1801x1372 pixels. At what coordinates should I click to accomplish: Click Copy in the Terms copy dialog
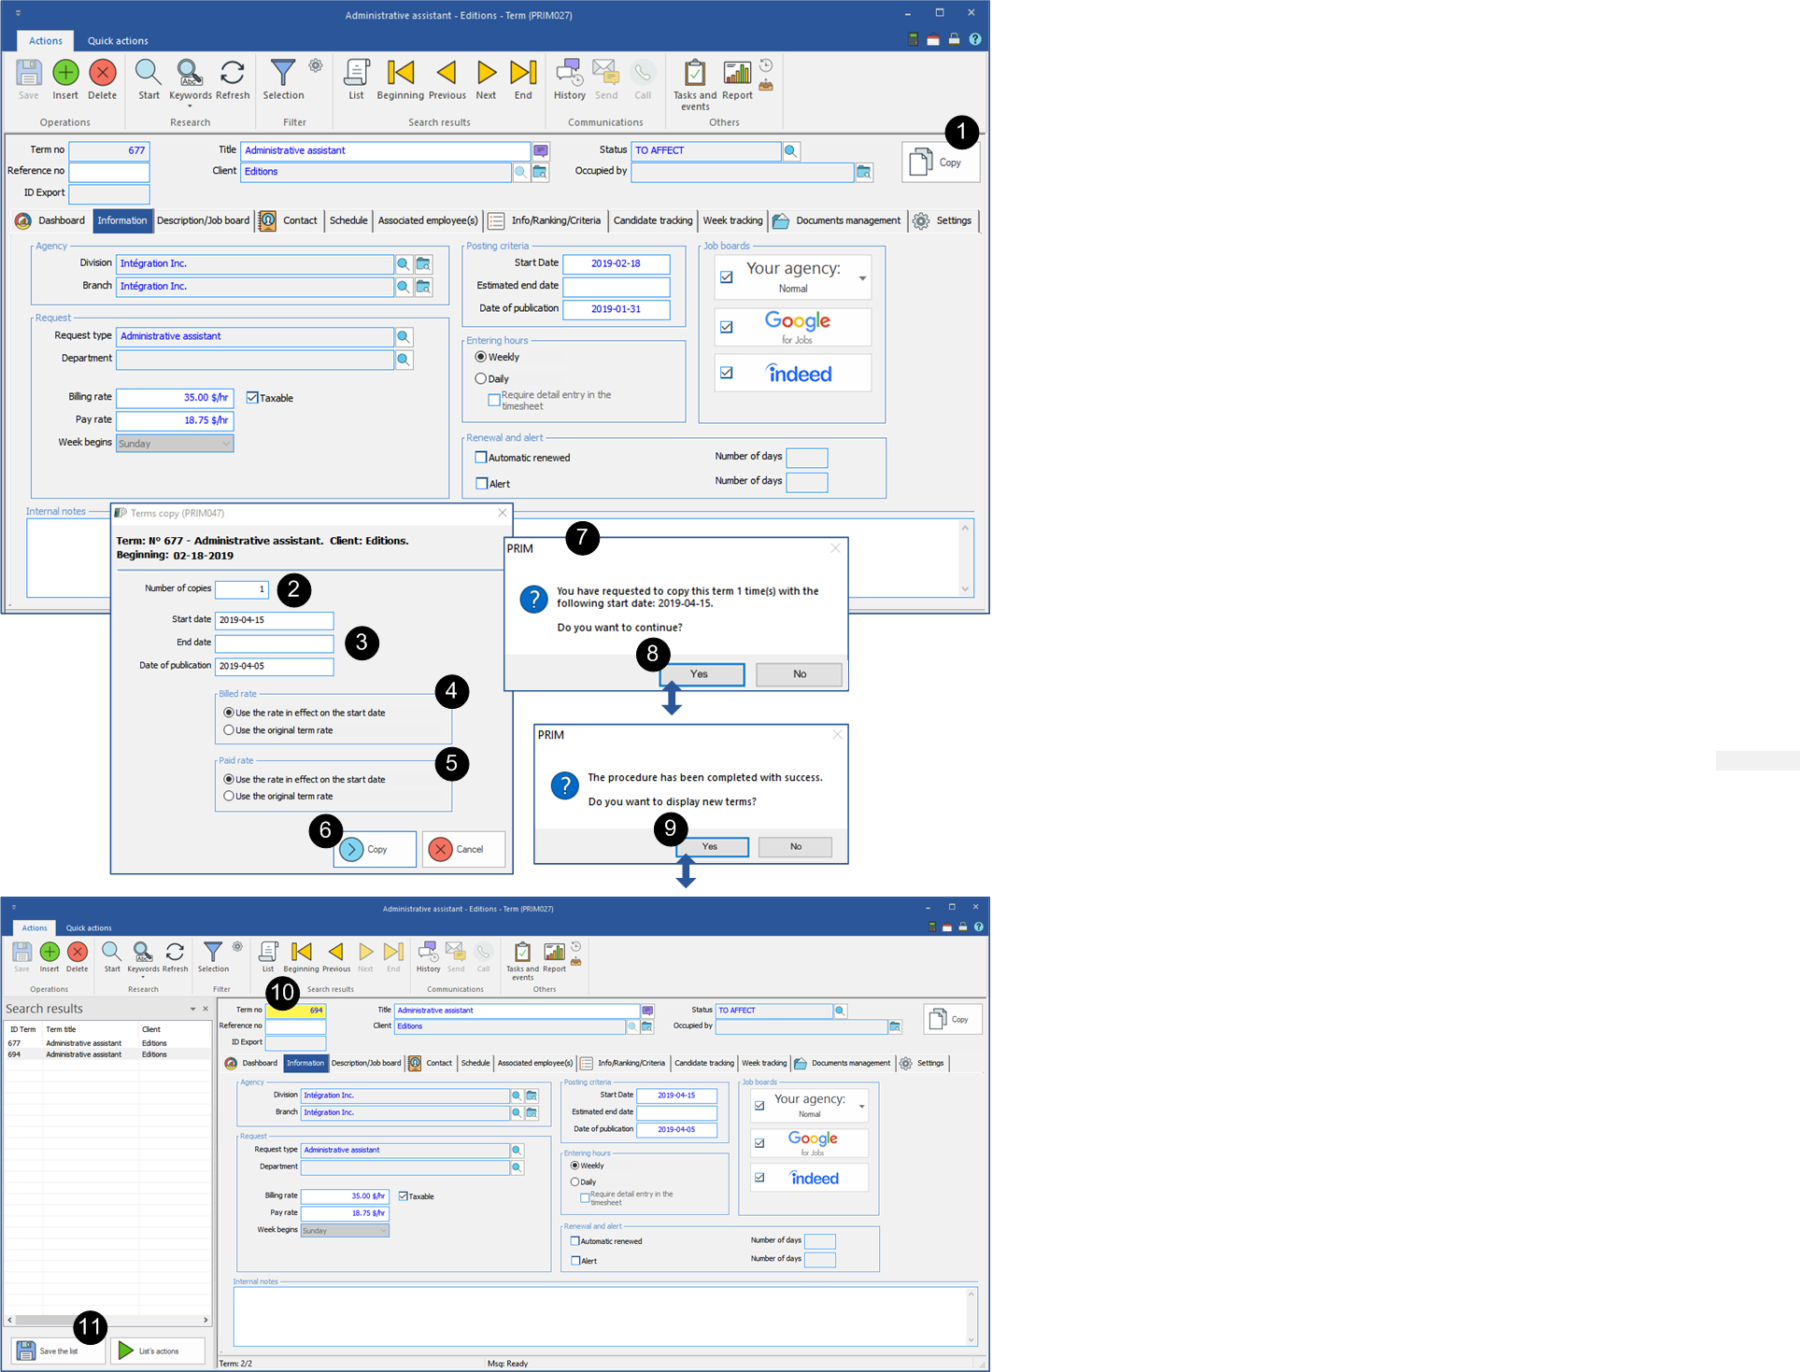tap(375, 850)
